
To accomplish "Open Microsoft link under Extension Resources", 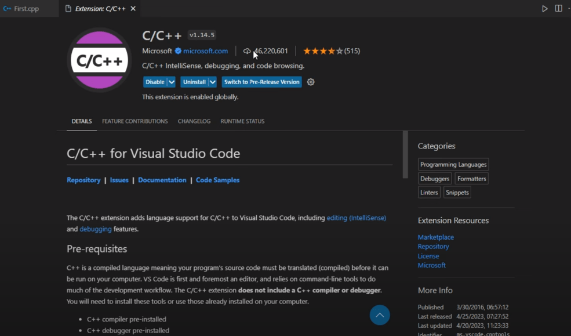I will pyautogui.click(x=431, y=265).
